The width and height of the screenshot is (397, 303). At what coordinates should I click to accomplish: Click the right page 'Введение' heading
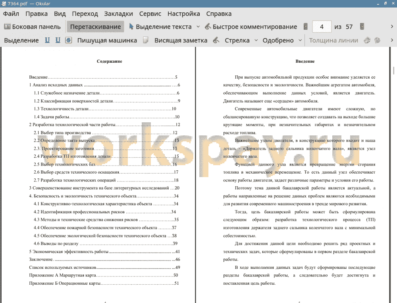pyautogui.click(x=305, y=61)
